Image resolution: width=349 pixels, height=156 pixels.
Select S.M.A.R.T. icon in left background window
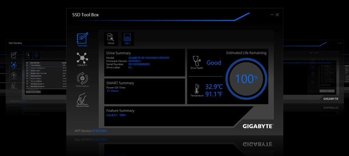[x=14, y=65]
